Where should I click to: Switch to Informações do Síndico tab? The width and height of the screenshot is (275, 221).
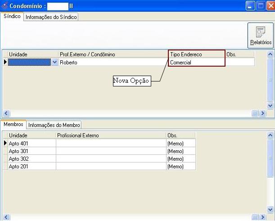[51, 17]
